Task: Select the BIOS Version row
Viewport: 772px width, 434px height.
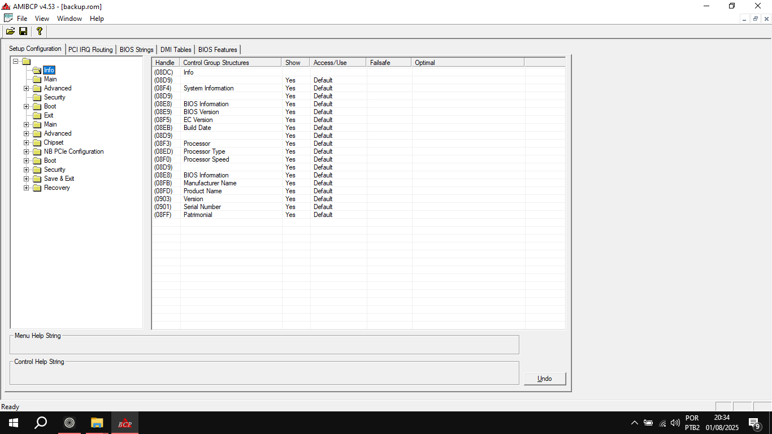Action: click(358, 112)
